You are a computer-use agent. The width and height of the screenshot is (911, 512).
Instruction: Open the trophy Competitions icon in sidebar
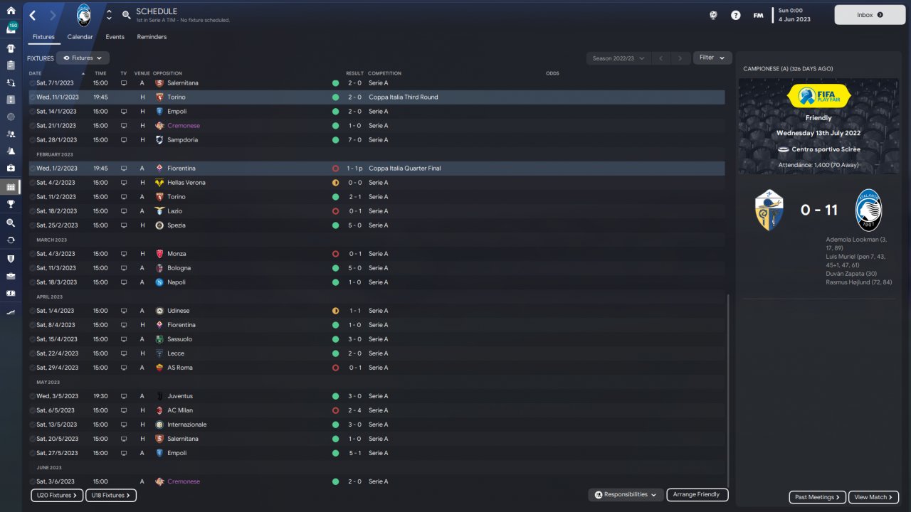(11, 204)
